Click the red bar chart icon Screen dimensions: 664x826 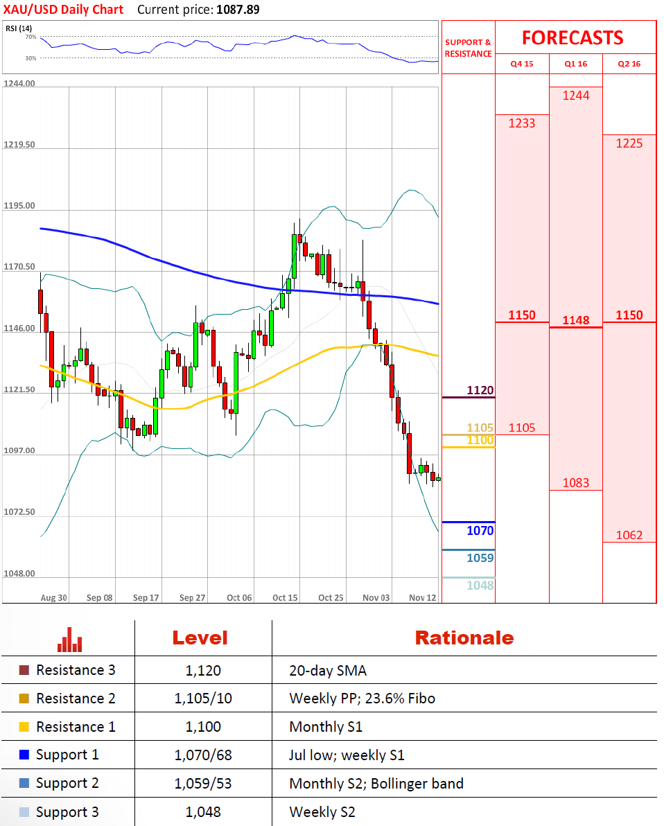point(69,640)
